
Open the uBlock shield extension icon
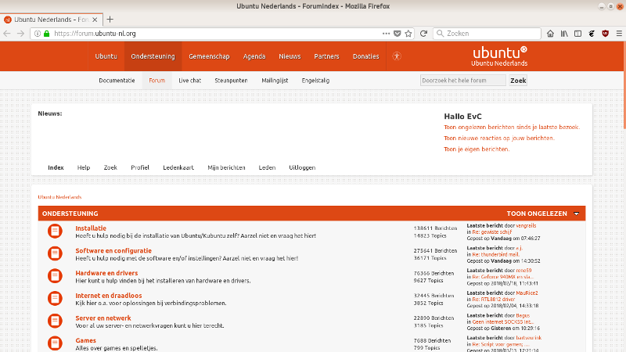click(605, 34)
